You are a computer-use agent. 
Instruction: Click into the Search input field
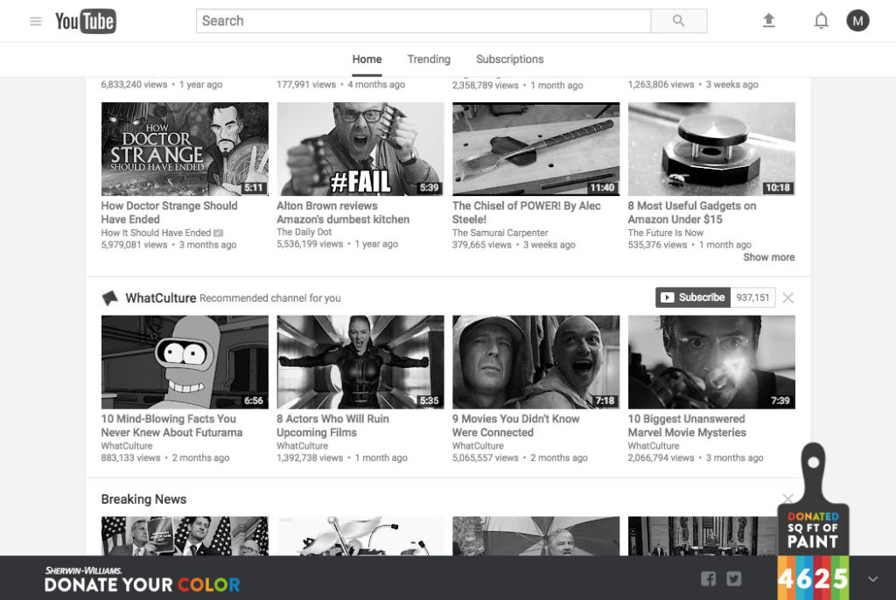423,21
